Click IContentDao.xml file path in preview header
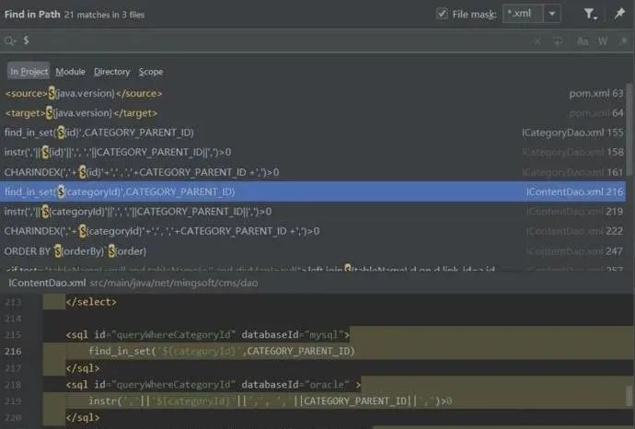Screen dimensions: 635x429 pyautogui.click(x=133, y=283)
